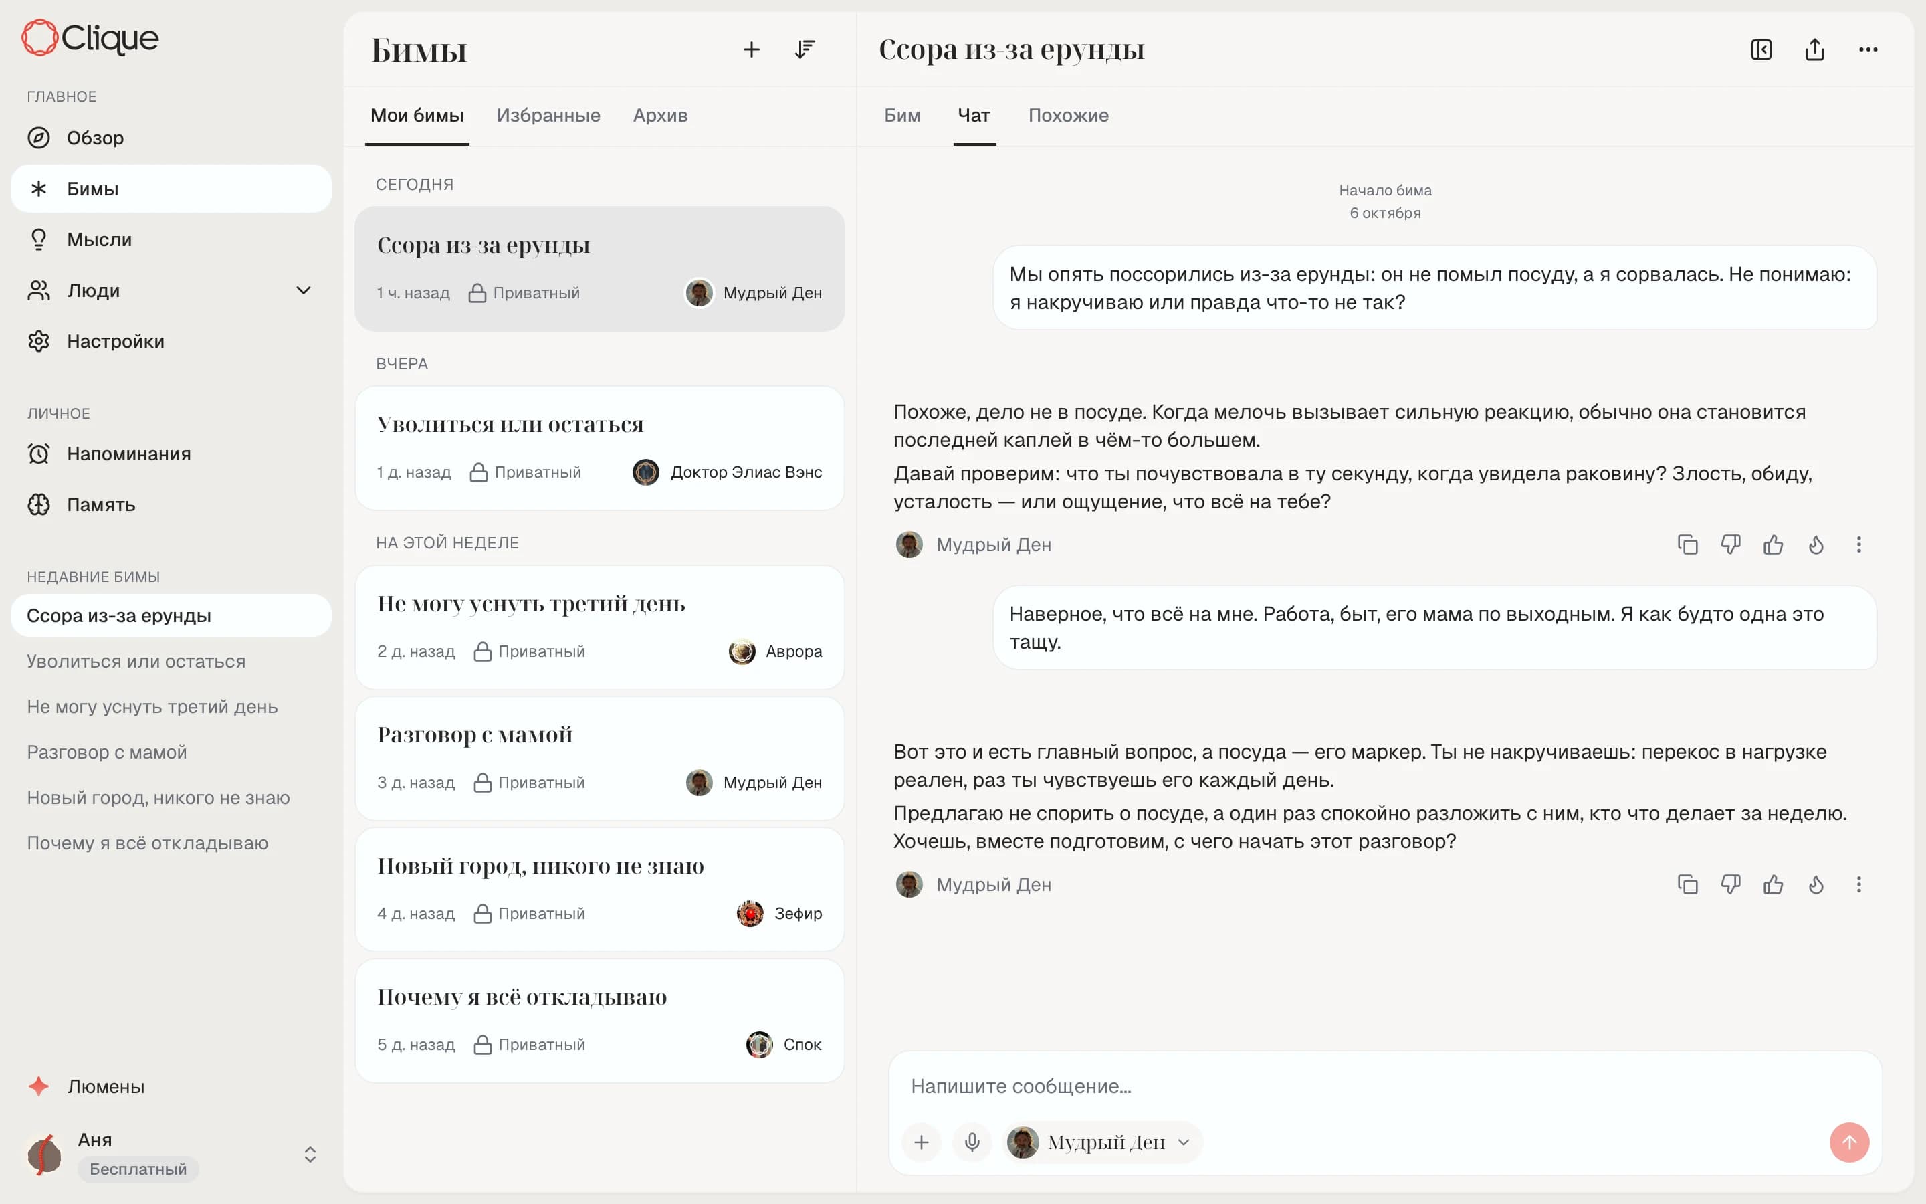Like the second Мудрый Ден reply
The height and width of the screenshot is (1204, 1926).
click(1774, 885)
